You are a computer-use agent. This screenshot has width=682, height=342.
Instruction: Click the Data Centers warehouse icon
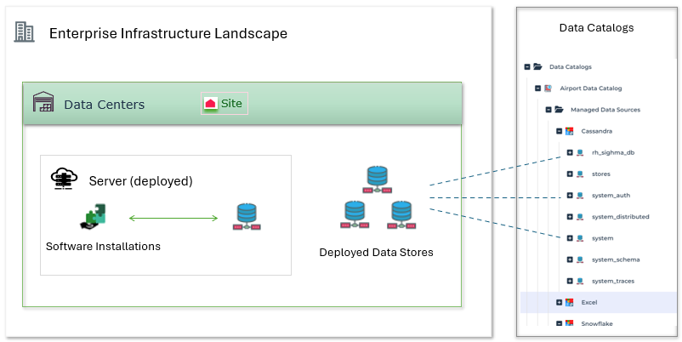click(43, 103)
